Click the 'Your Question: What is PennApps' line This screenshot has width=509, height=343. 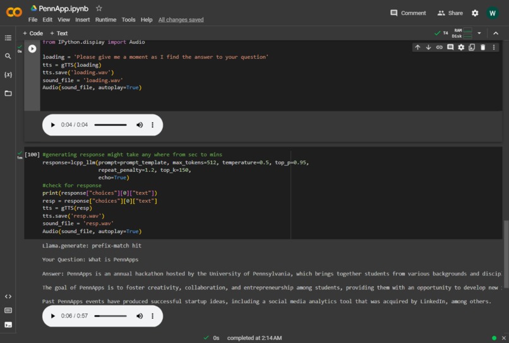(90, 260)
